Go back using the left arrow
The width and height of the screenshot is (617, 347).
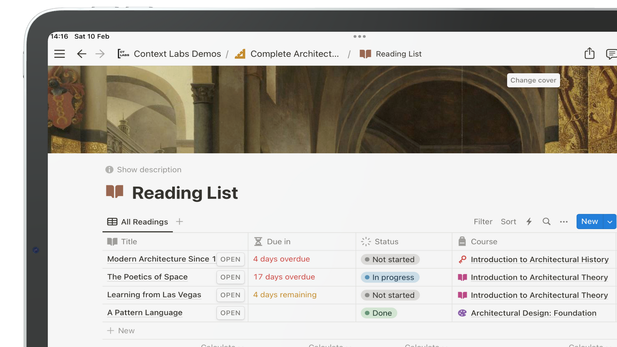[x=81, y=54]
